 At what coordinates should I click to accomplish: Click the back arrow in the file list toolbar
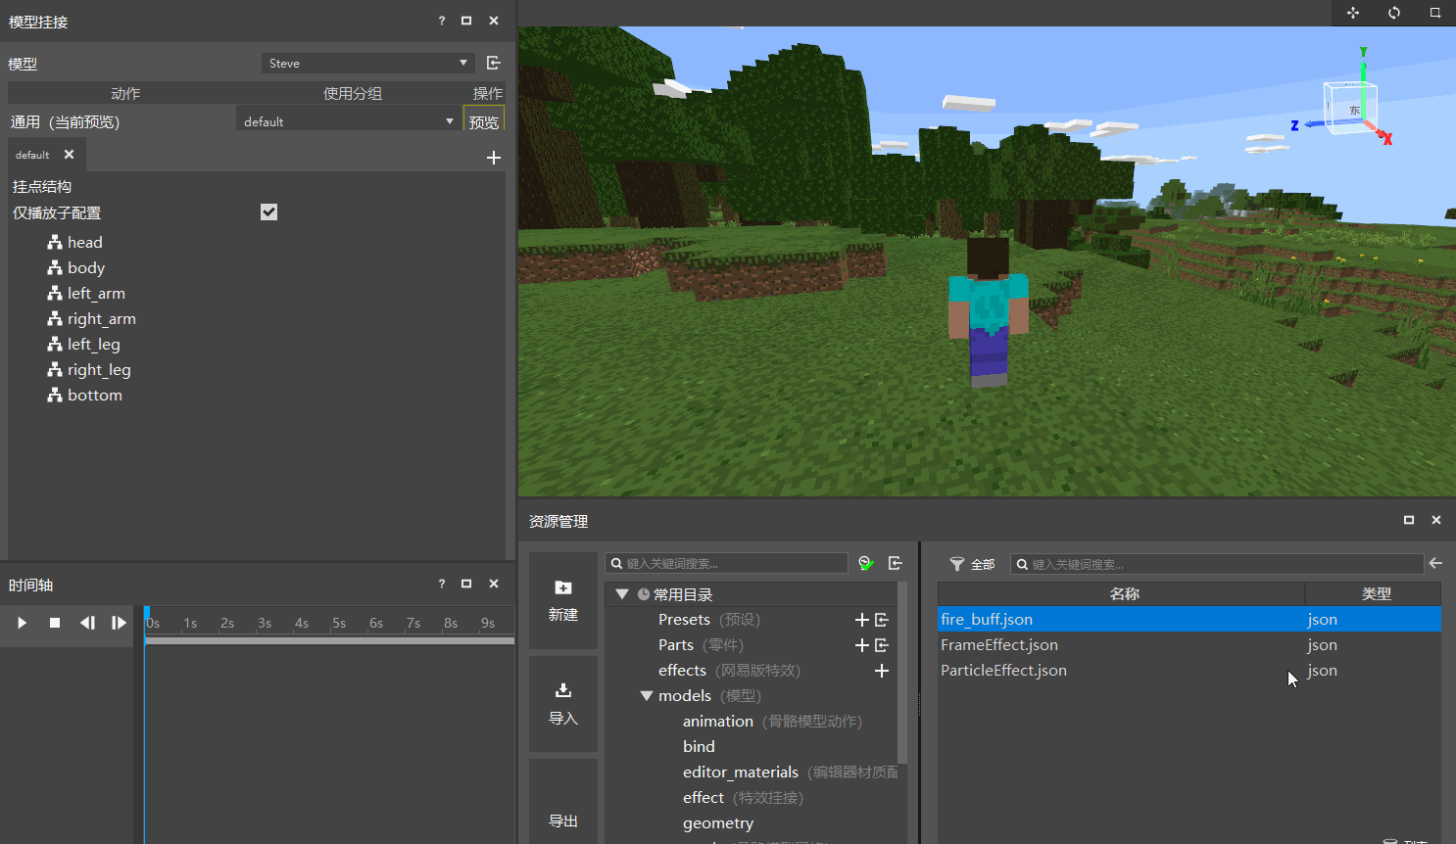(1435, 563)
